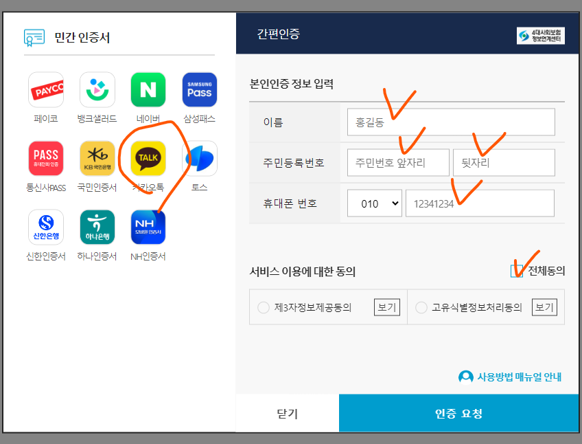The height and width of the screenshot is (444, 582).
Task: Select the green Naver certificate icon
Action: click(148, 89)
